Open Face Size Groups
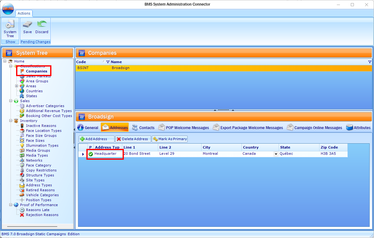This screenshot has width=374, height=238. point(41,136)
